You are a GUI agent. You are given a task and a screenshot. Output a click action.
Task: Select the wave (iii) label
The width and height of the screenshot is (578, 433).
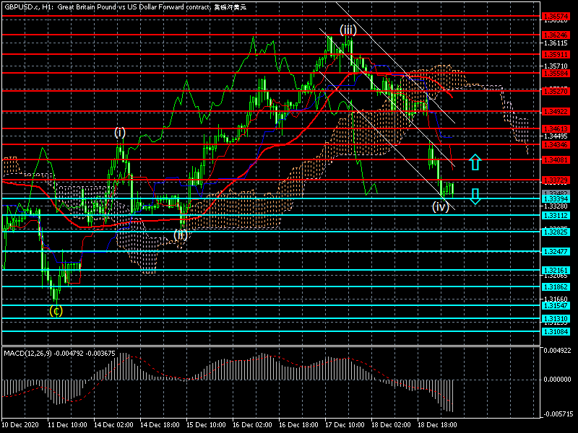348,30
